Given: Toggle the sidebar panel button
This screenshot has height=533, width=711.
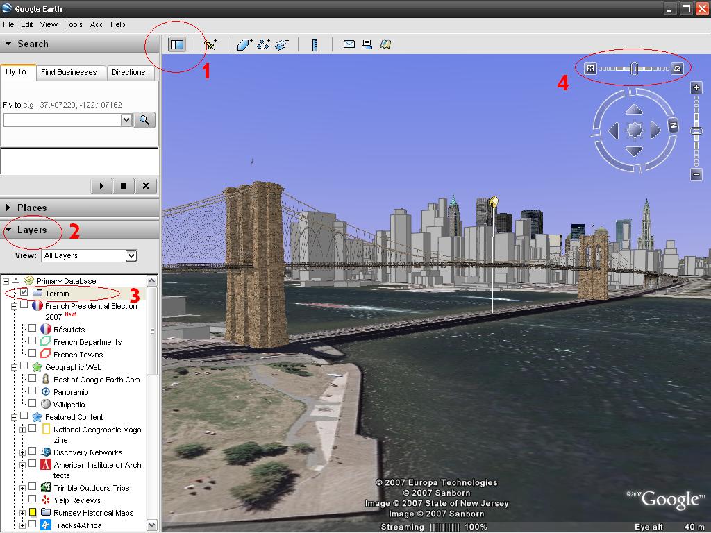Looking at the screenshot, I should (x=177, y=44).
